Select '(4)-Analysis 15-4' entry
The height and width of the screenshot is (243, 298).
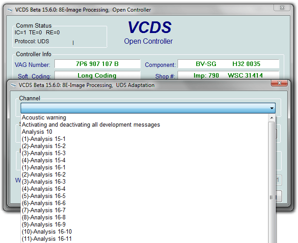[145, 160]
